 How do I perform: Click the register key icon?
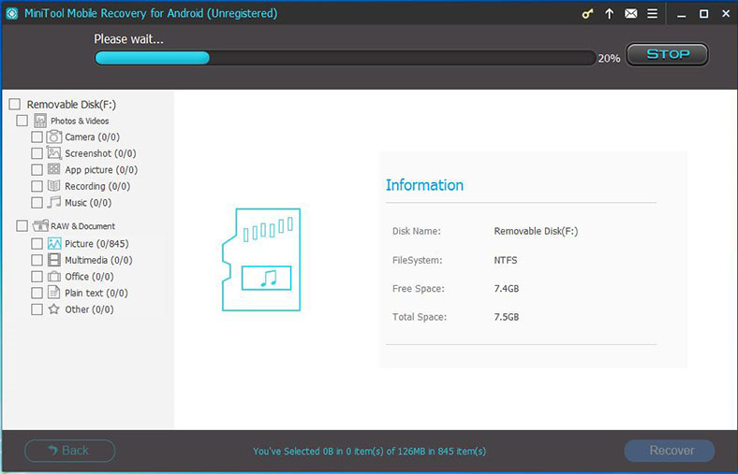coord(587,14)
